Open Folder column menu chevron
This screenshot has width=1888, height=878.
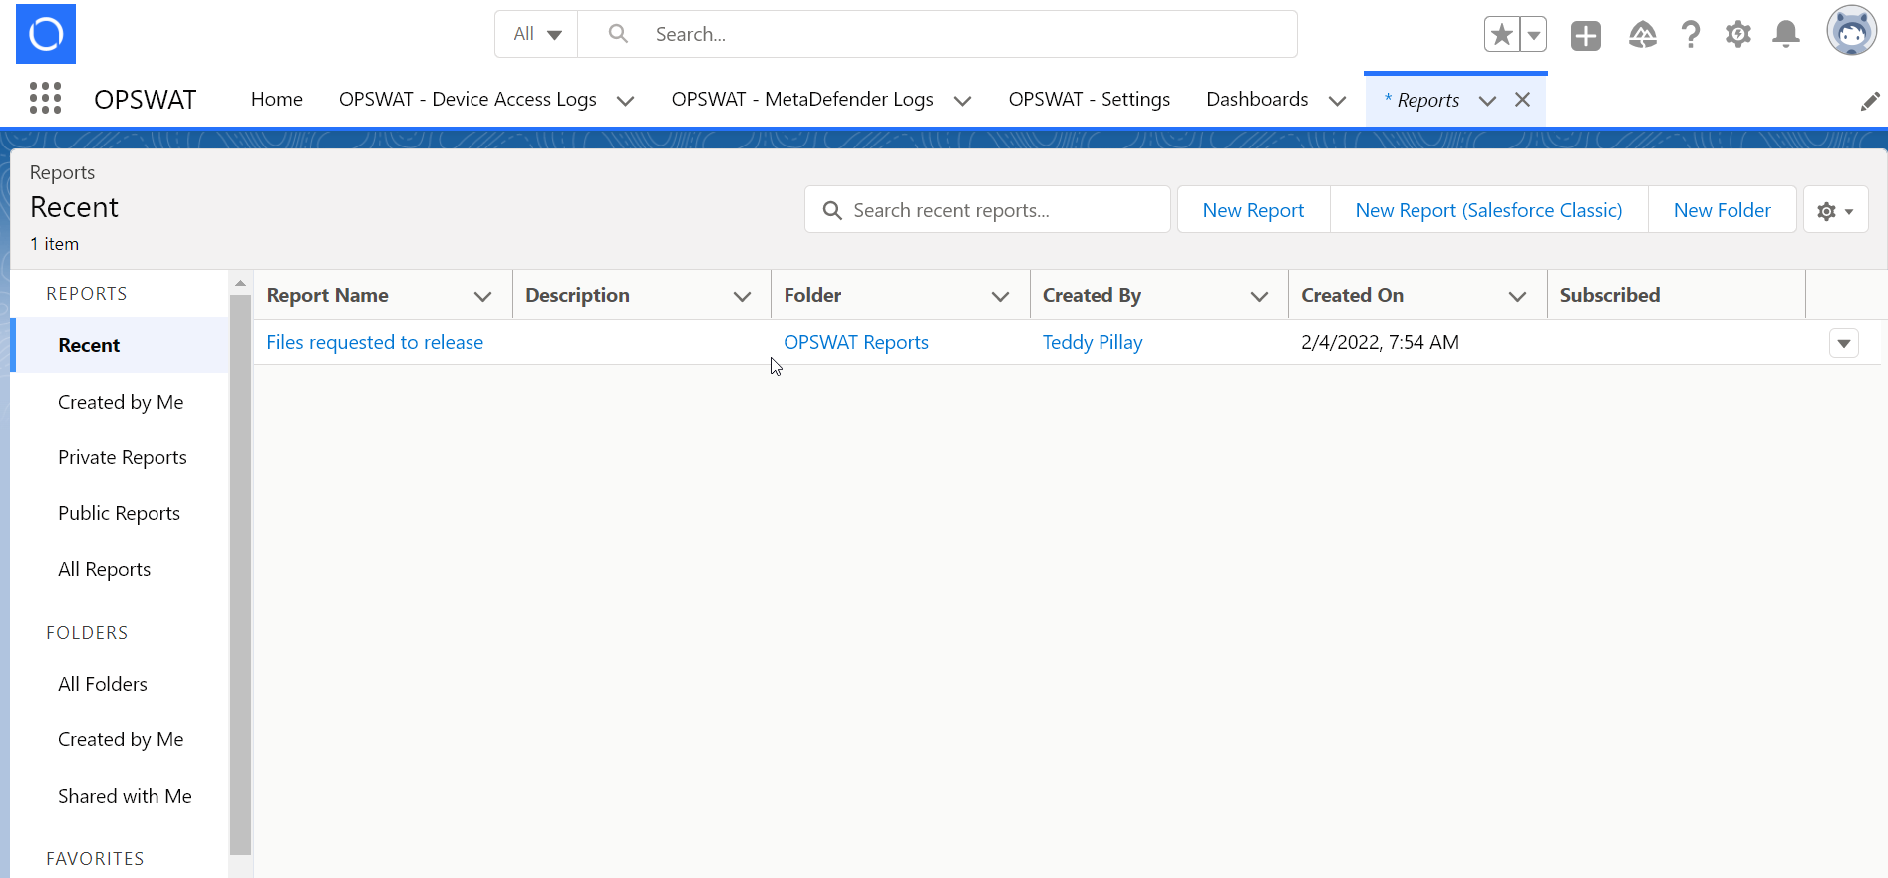[x=1000, y=296]
